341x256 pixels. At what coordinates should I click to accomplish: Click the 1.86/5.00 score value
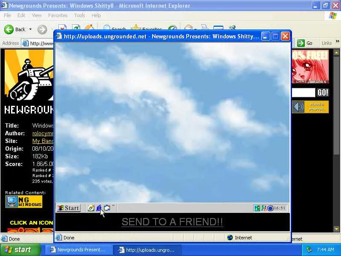43,164
